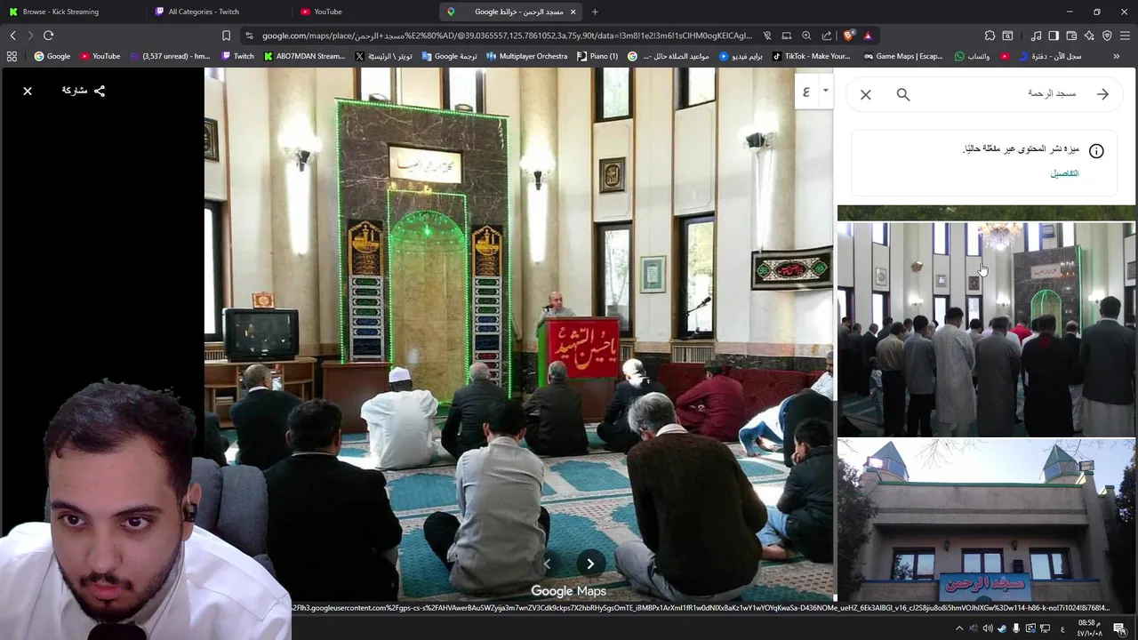Open the ABO7MDAN Stream bookmark
Image resolution: width=1138 pixels, height=640 pixels.
click(304, 56)
